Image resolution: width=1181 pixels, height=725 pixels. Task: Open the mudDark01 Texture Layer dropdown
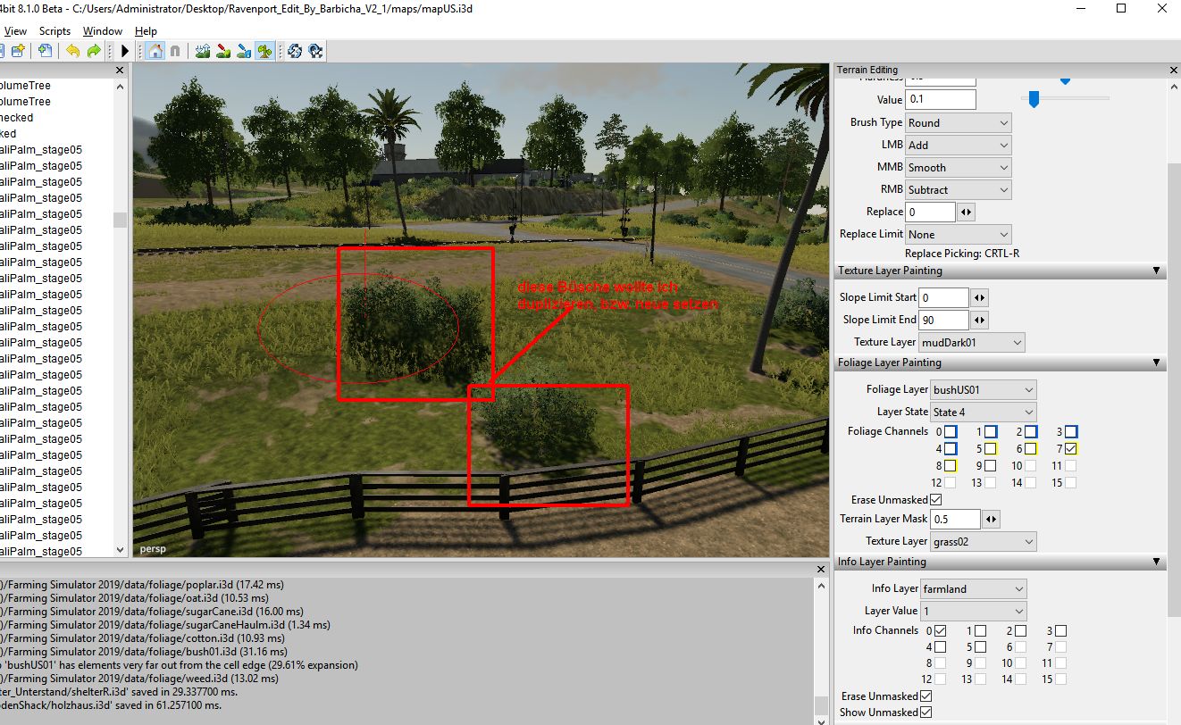click(x=972, y=342)
